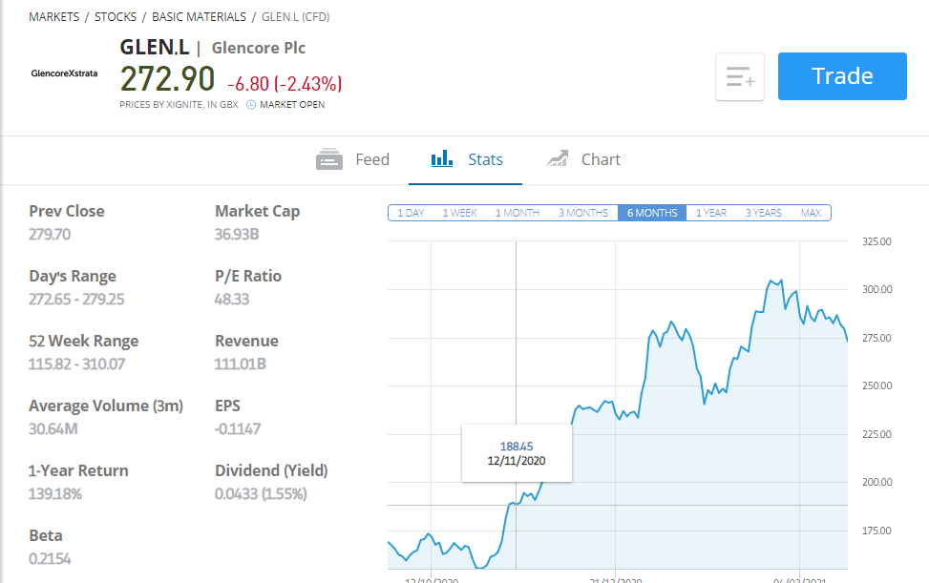Open the Trade button

(x=842, y=76)
